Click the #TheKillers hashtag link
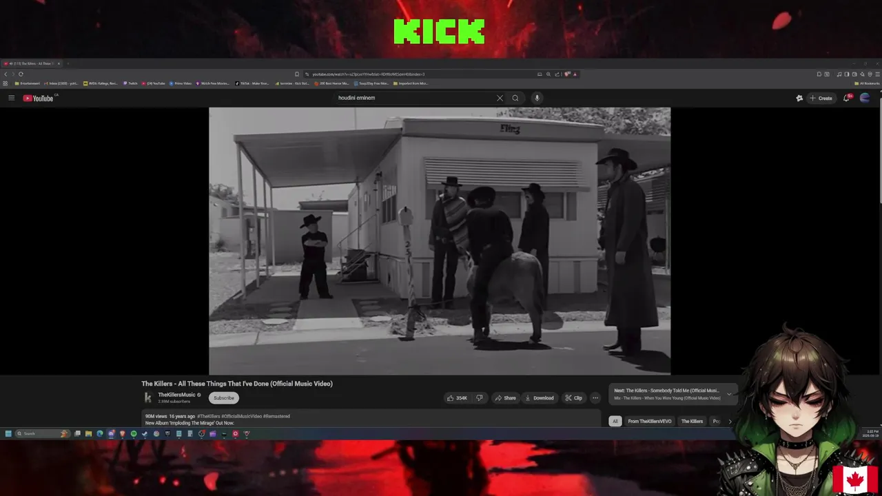 209,416
